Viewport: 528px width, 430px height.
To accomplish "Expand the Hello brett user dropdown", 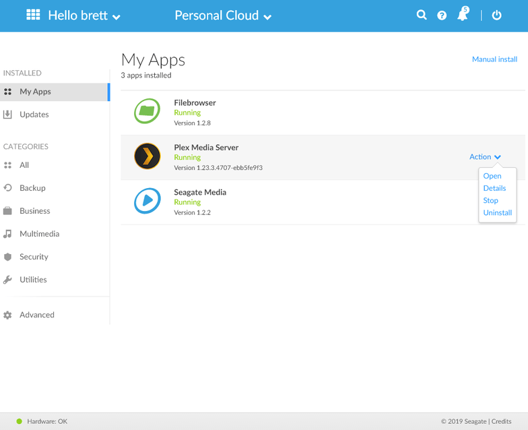I will 84,16.
